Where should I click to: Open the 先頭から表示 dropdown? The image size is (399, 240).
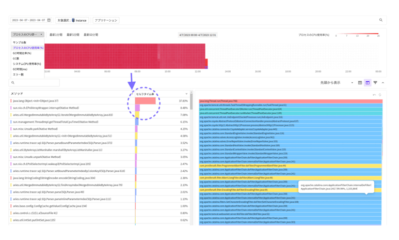pyautogui.click(x=337, y=83)
